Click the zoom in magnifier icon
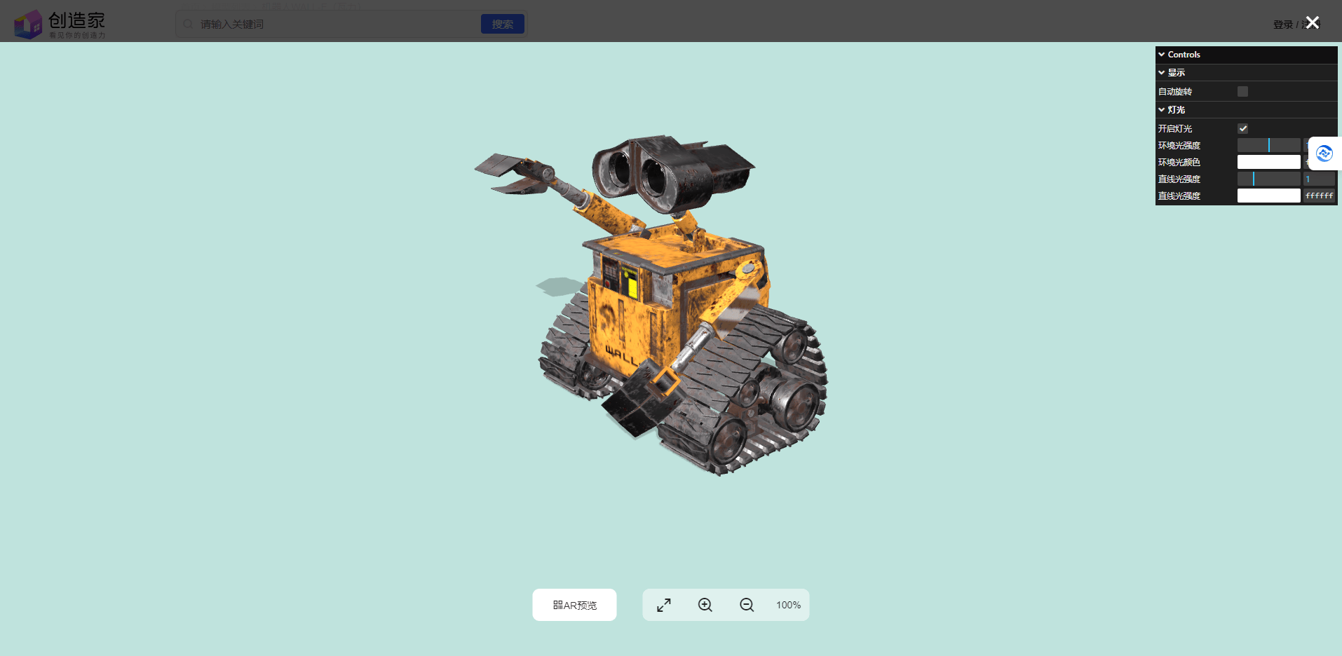The height and width of the screenshot is (656, 1342). [705, 605]
